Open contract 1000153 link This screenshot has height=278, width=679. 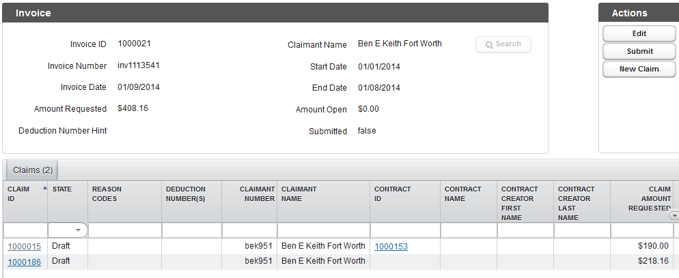coord(391,246)
